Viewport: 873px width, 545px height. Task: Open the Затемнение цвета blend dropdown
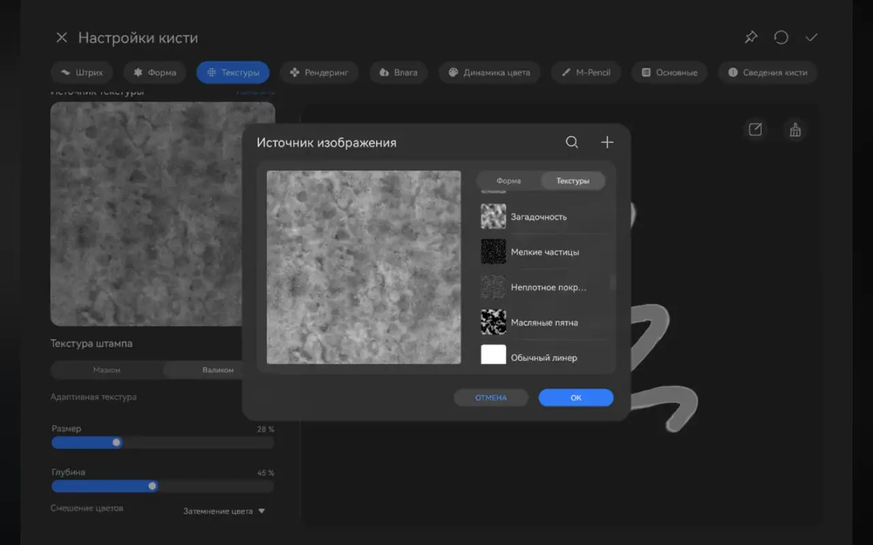[224, 511]
